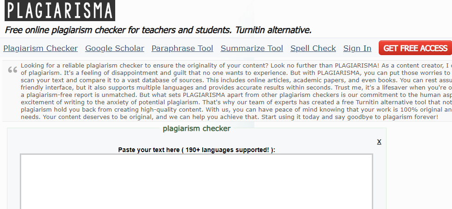Go to Google Scholar

tap(115, 48)
